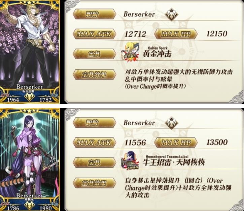Screen dimensions: 244x211
Task: Click the 12712 max attack value
Action: (x=135, y=34)
